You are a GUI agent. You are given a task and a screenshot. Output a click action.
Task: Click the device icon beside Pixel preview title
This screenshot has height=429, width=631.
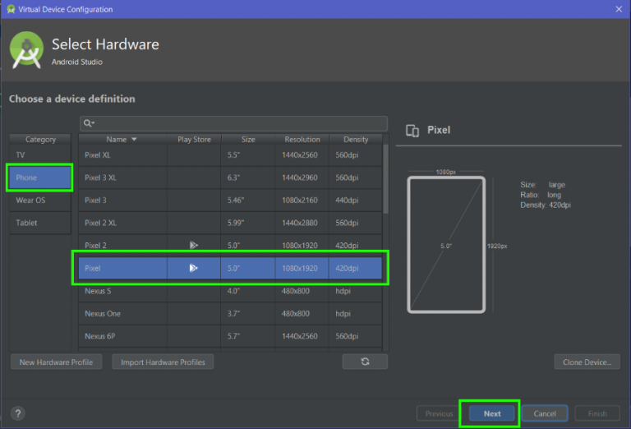point(413,131)
